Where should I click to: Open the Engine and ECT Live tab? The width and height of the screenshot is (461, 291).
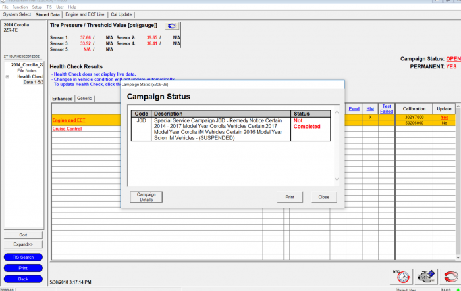tap(85, 14)
